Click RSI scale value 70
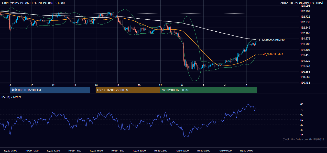The width and height of the screenshot is (327, 153). (x=302, y=109)
